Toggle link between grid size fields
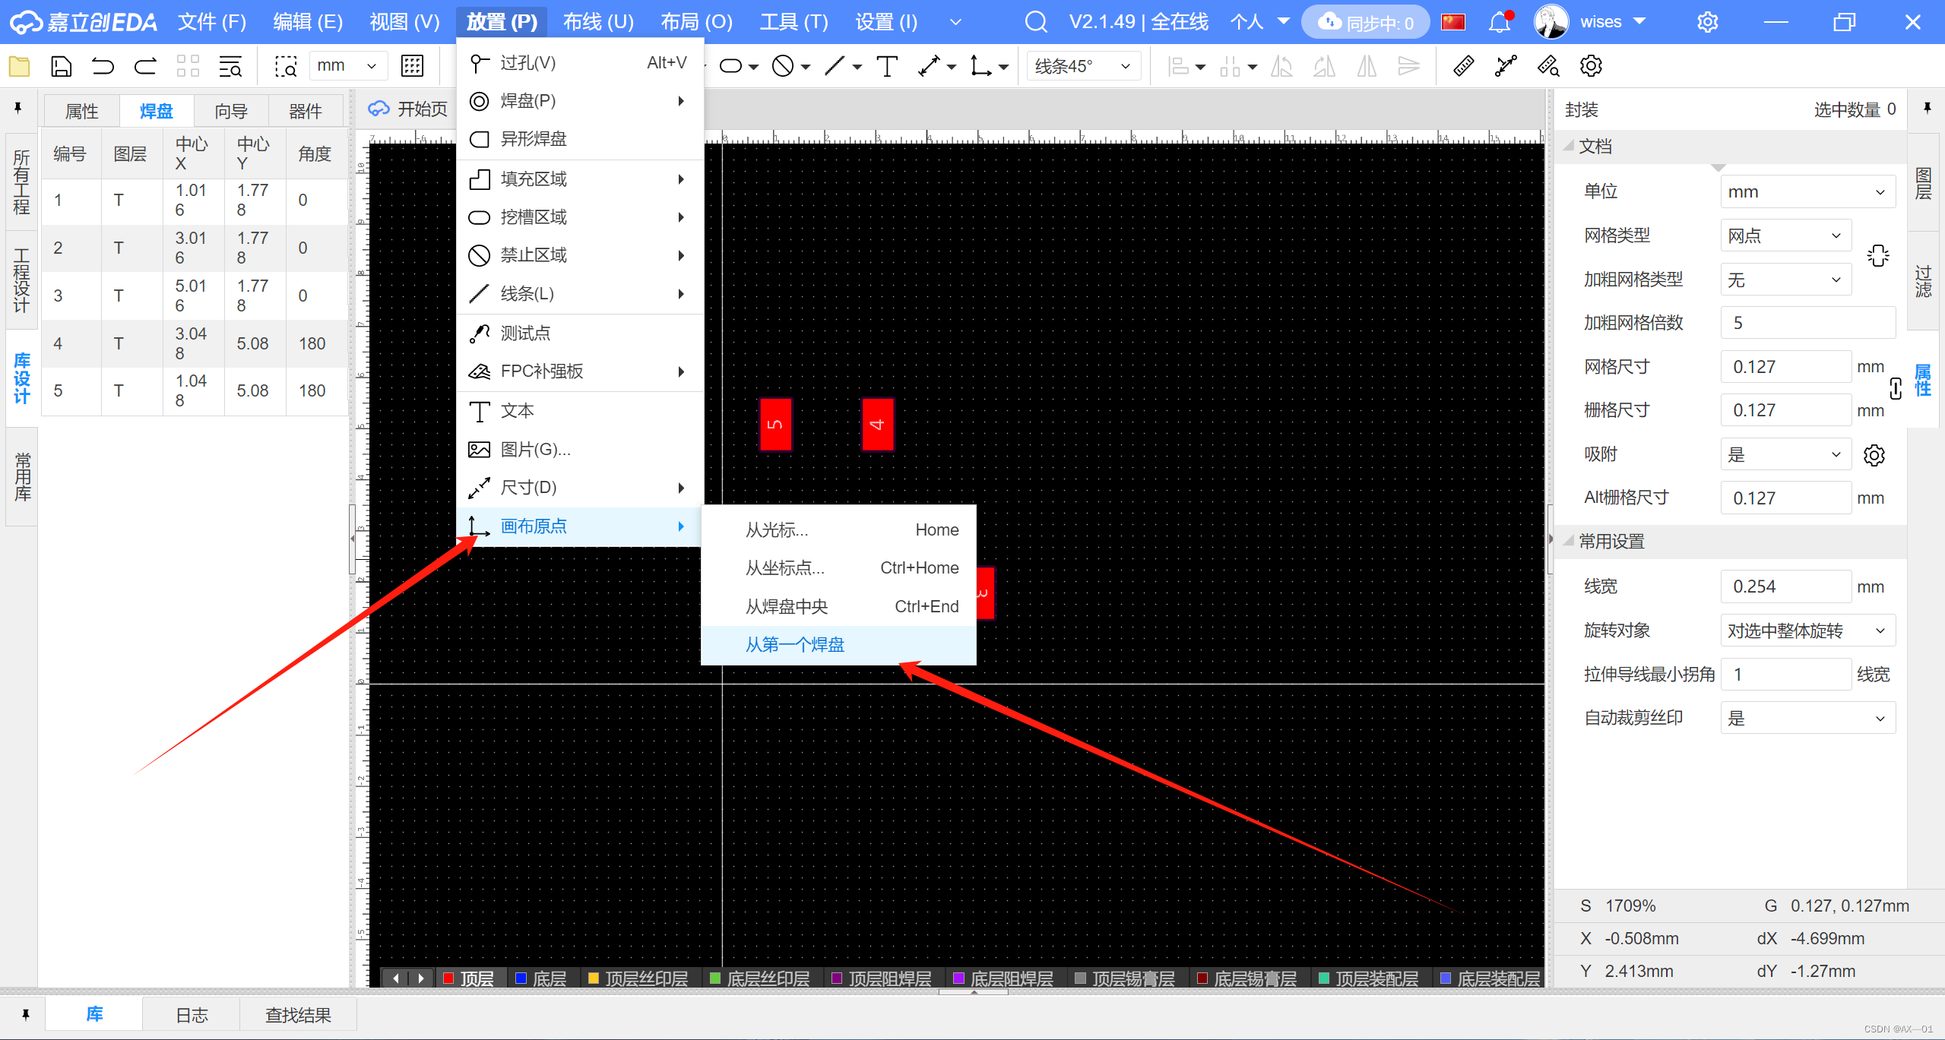1945x1040 pixels. (1895, 388)
